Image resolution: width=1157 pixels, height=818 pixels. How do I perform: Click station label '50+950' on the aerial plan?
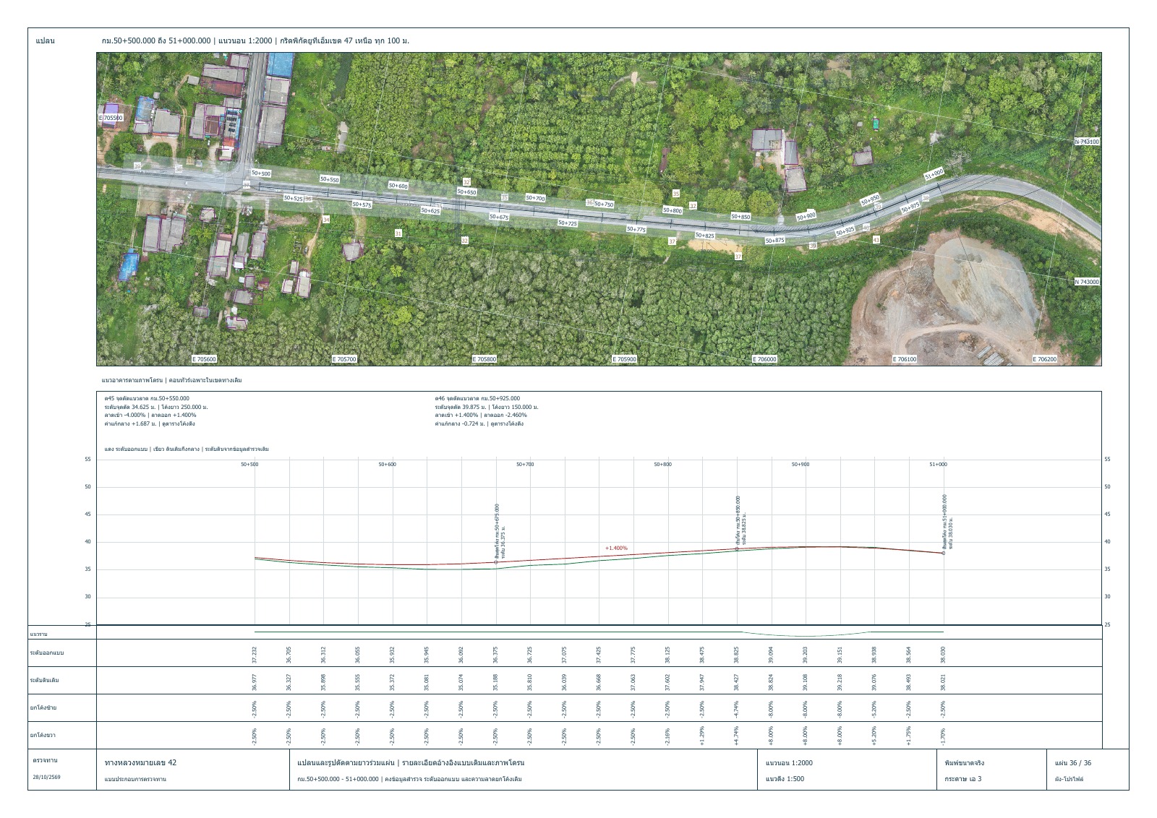click(x=870, y=199)
